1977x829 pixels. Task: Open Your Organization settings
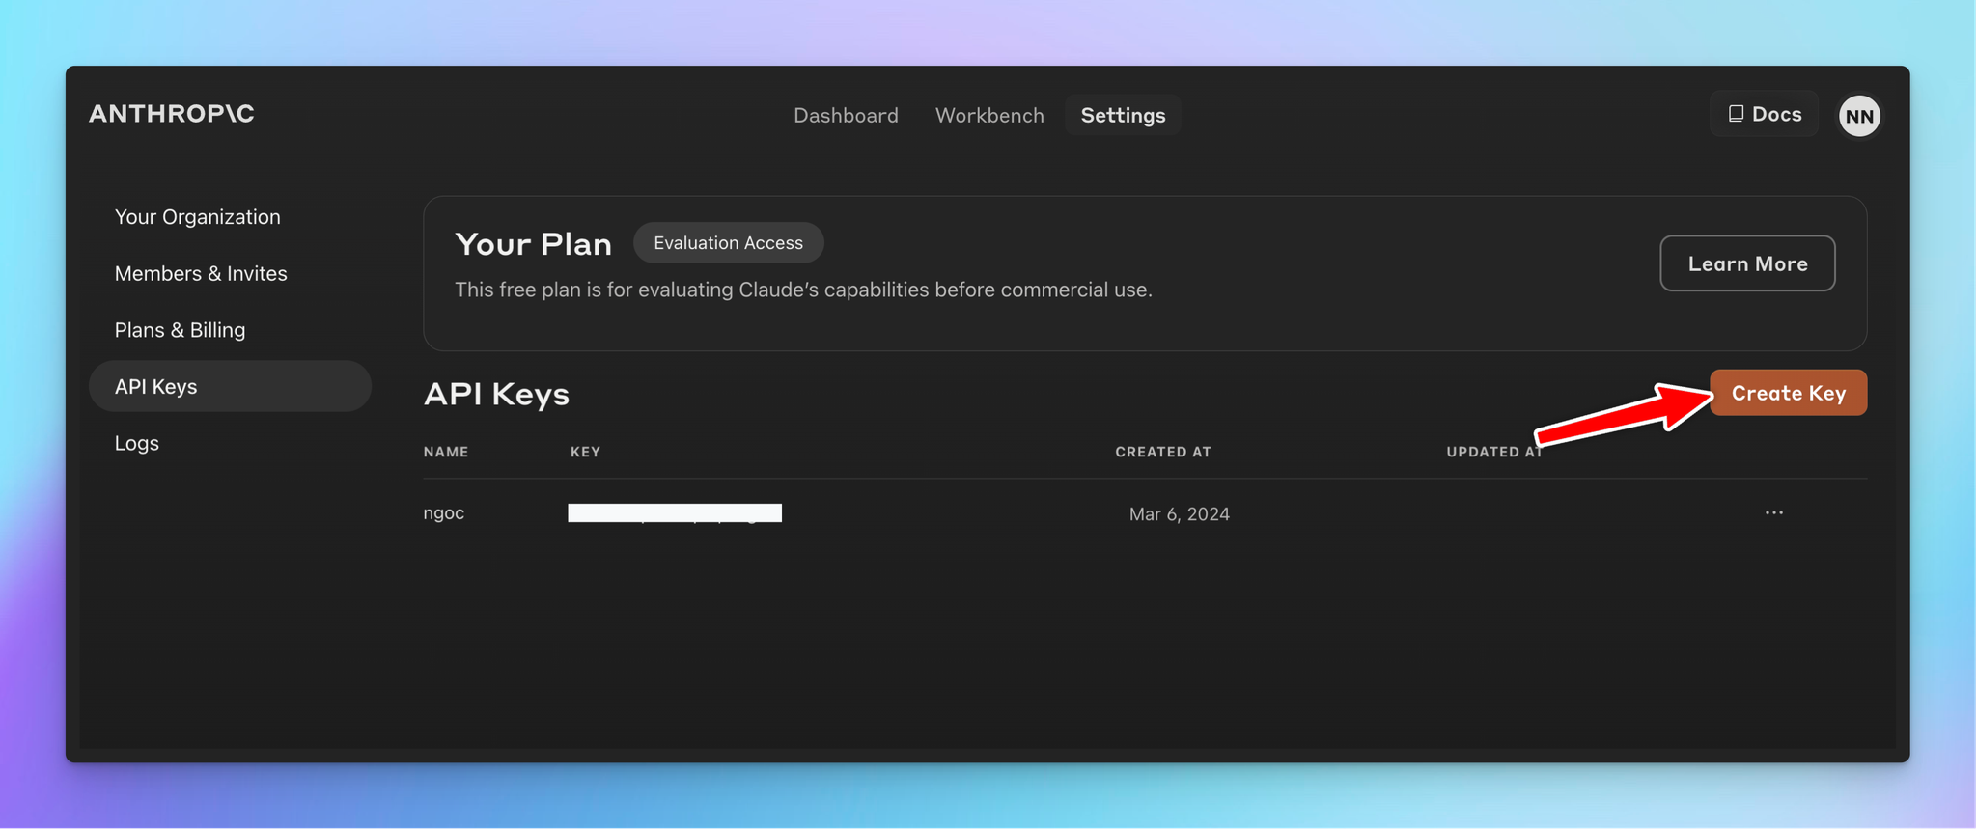[198, 217]
